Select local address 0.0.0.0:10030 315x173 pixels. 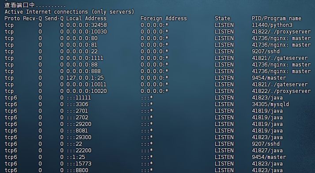(x=87, y=32)
